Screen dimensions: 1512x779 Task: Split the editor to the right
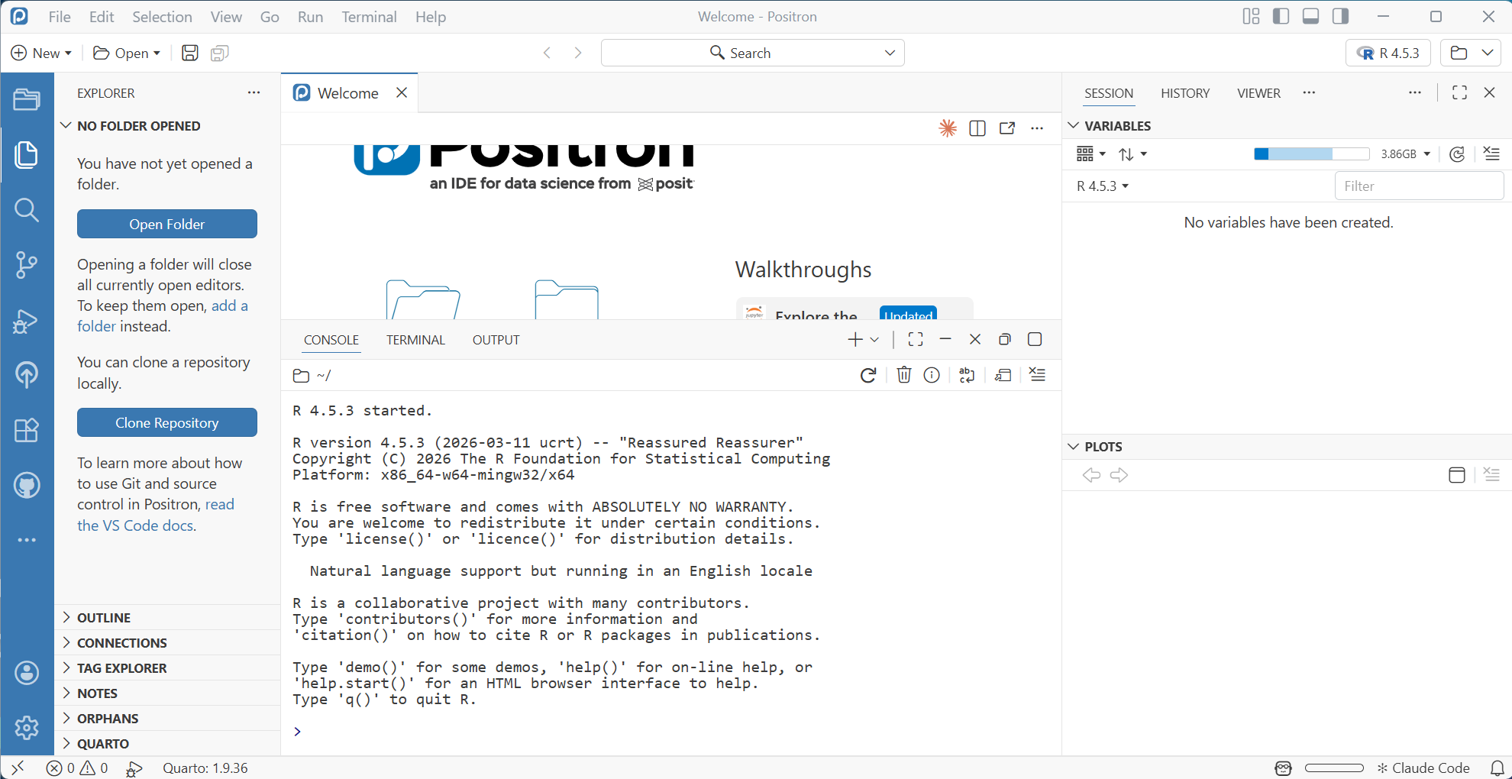(x=977, y=128)
